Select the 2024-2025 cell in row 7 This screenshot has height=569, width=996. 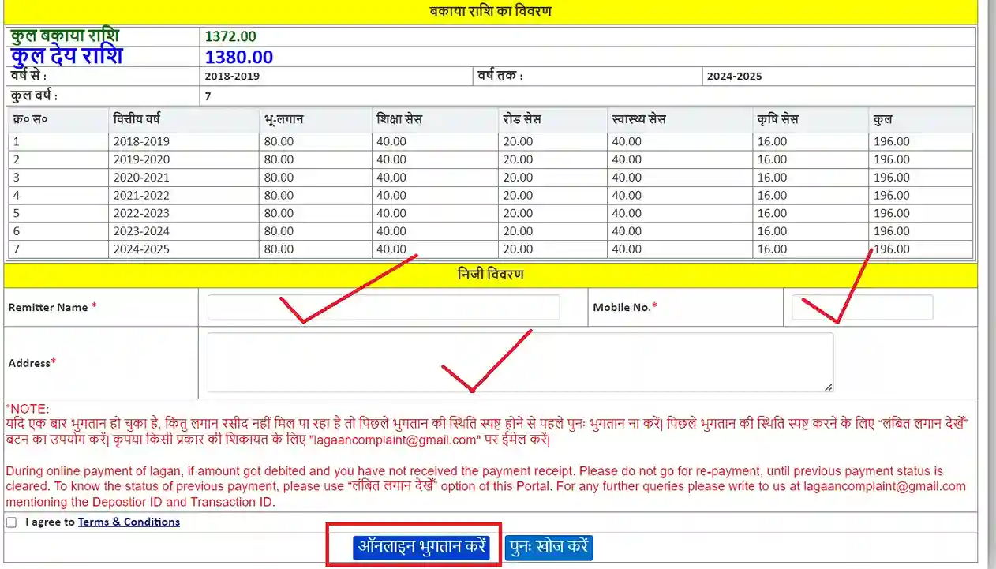point(141,249)
